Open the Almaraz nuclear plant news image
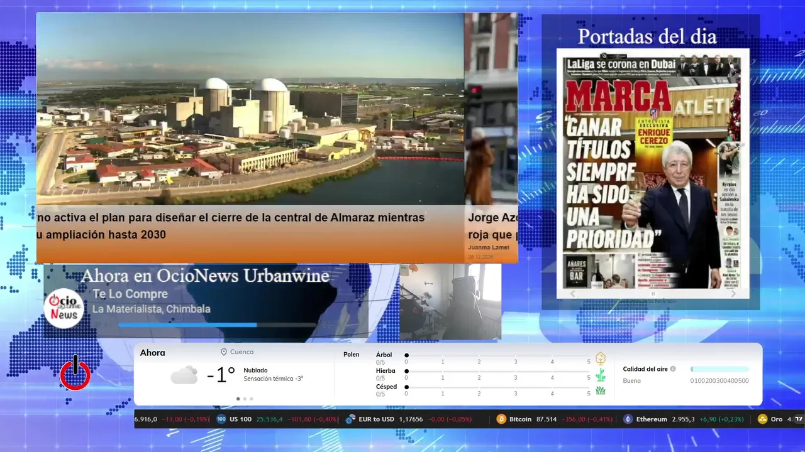The height and width of the screenshot is (452, 805). [250, 109]
